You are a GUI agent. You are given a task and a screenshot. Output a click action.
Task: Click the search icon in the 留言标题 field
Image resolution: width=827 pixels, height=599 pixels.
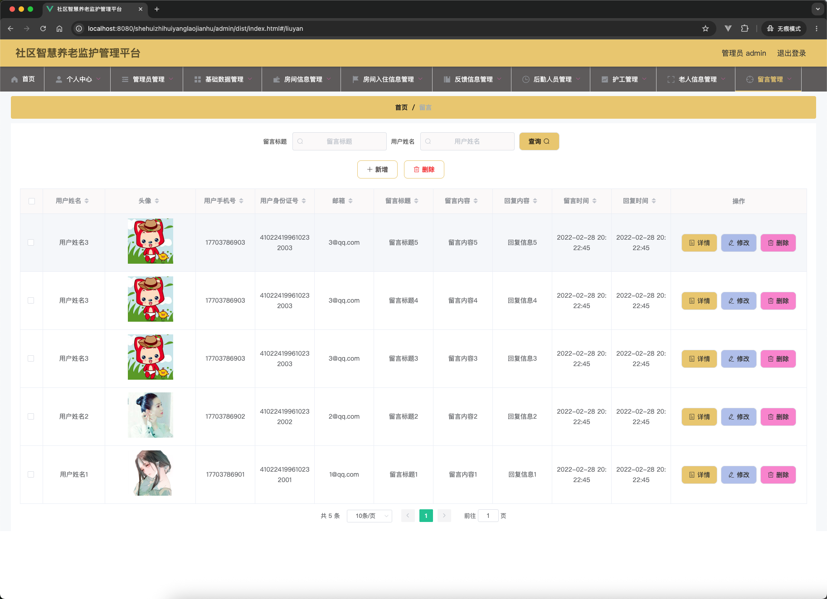pyautogui.click(x=300, y=141)
